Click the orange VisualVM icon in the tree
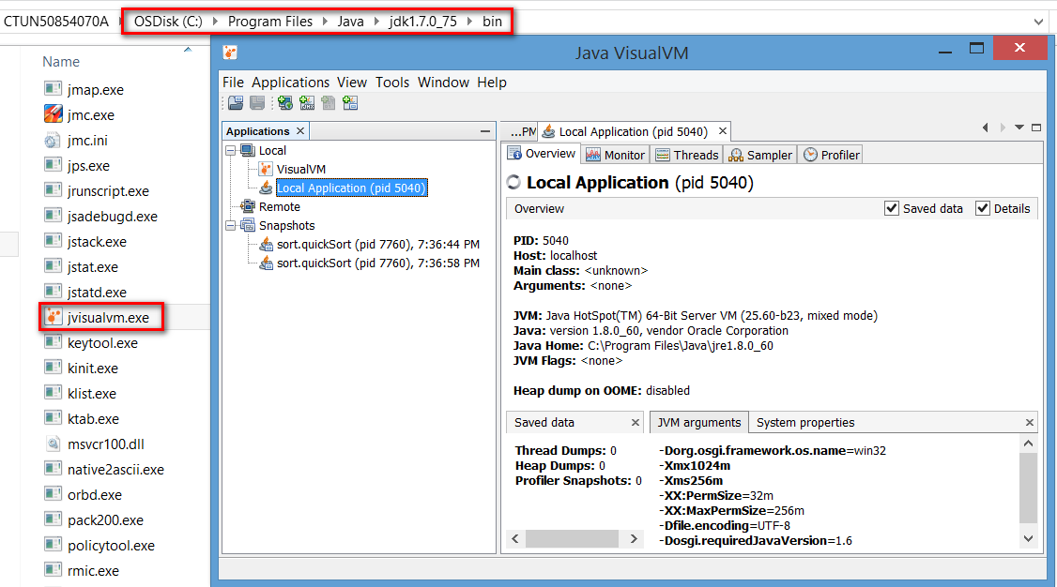 pyautogui.click(x=266, y=169)
